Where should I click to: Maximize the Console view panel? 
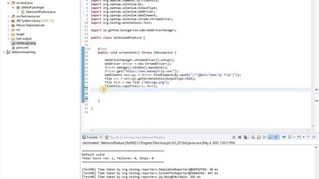click(314, 137)
